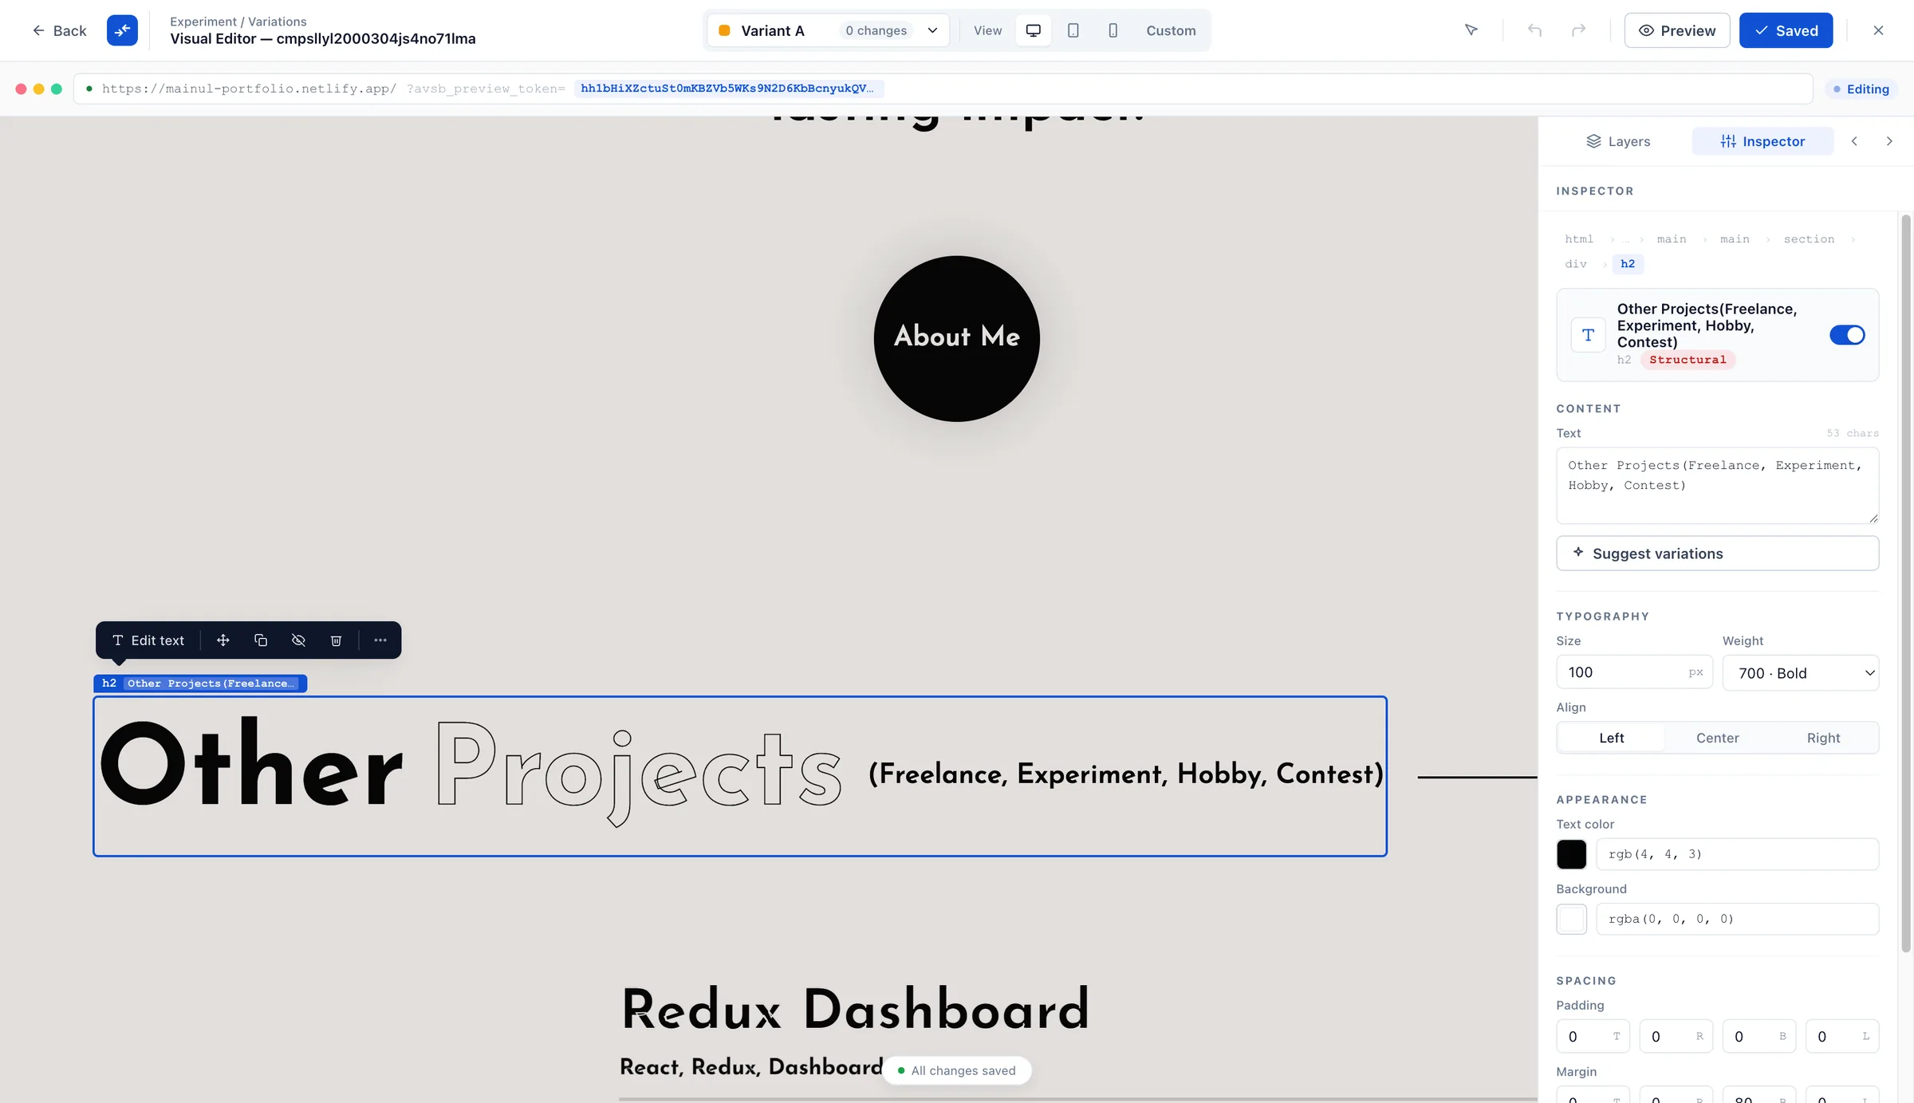Click the text type T icon
This screenshot has width=1914, height=1103.
(1588, 335)
